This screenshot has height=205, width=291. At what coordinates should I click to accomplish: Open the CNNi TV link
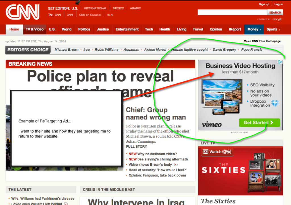[x=70, y=15]
